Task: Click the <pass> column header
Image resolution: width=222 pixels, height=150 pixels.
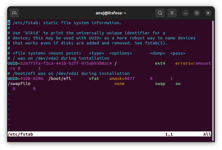Action: pos(178,53)
